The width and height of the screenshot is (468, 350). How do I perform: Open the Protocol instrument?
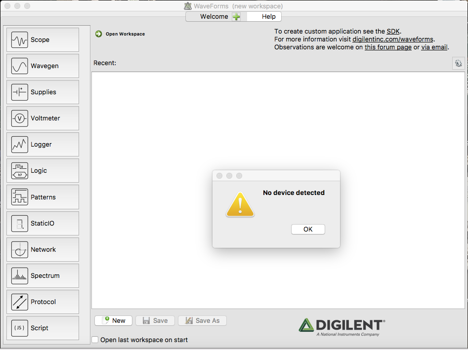click(x=43, y=302)
